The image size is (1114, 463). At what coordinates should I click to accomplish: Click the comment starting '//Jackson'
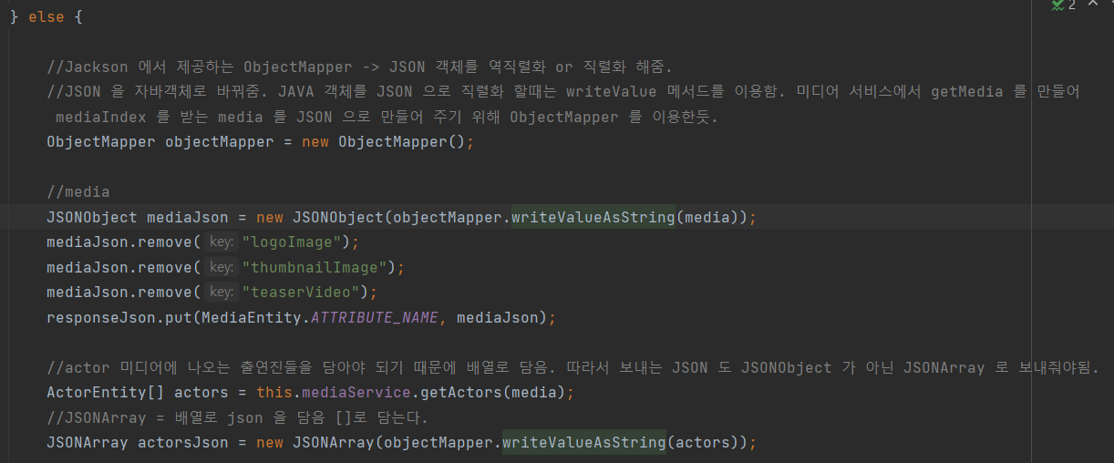[359, 67]
